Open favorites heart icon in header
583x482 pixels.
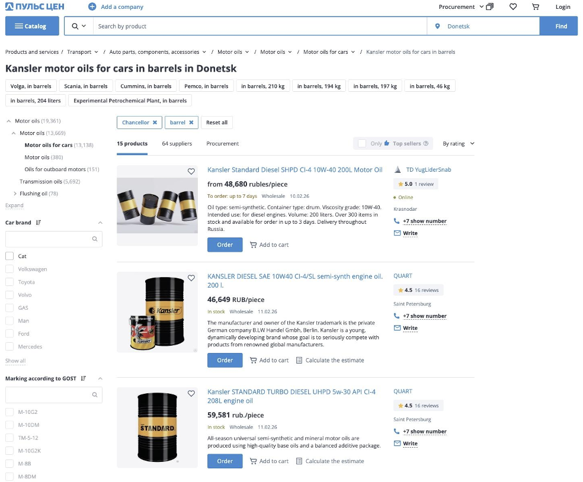point(513,7)
